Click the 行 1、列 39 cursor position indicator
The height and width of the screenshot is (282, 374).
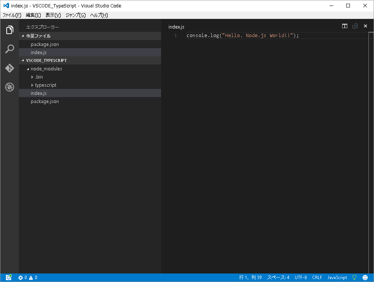coord(250,278)
